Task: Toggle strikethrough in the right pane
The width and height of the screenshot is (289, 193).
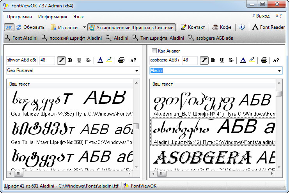Action: click(231, 60)
